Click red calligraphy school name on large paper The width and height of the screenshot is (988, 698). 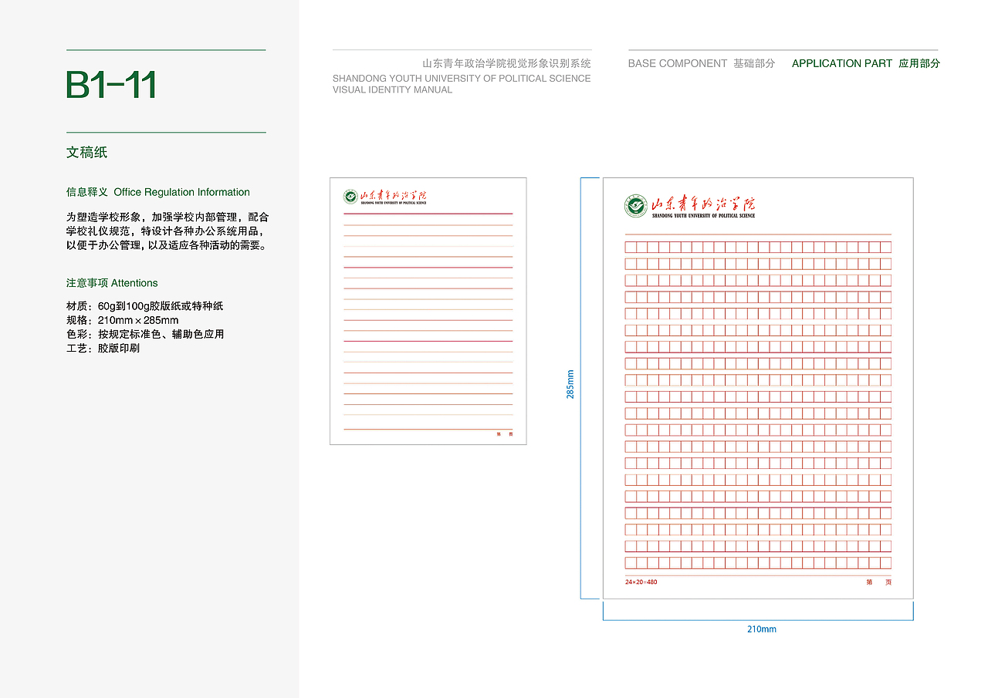[704, 204]
